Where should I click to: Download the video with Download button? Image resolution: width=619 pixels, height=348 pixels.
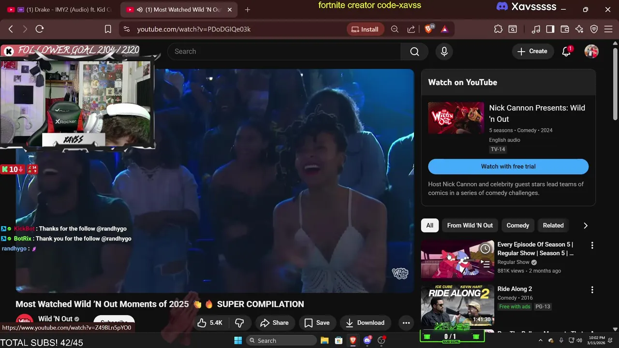point(365,323)
